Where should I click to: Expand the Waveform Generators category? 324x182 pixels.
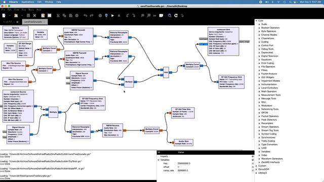[259, 159]
